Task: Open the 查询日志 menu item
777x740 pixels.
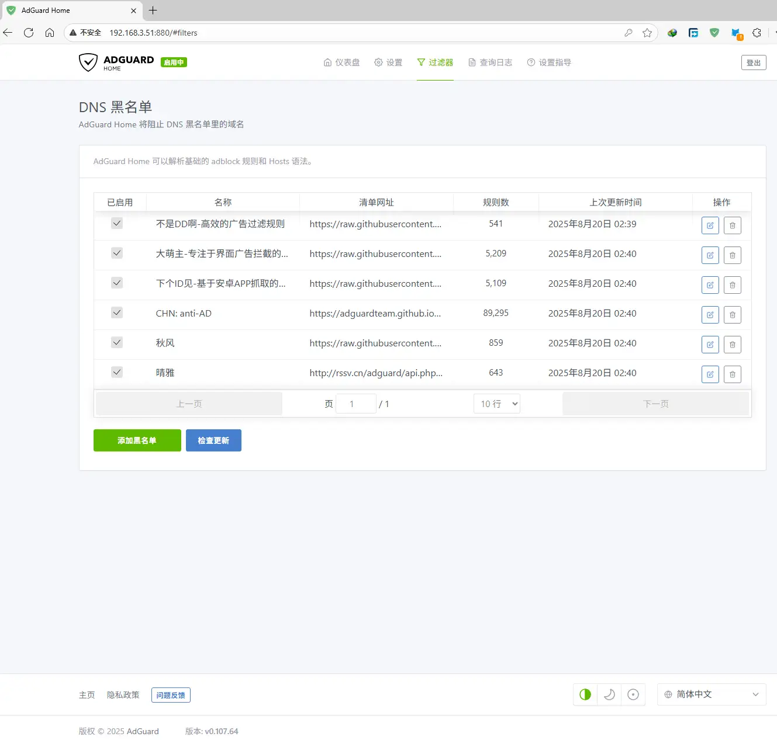Action: (x=491, y=62)
